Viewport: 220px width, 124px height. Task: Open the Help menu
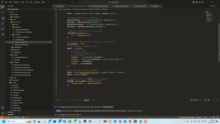pyautogui.click(x=43, y=2)
